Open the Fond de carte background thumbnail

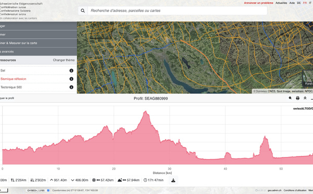tap(308, 78)
